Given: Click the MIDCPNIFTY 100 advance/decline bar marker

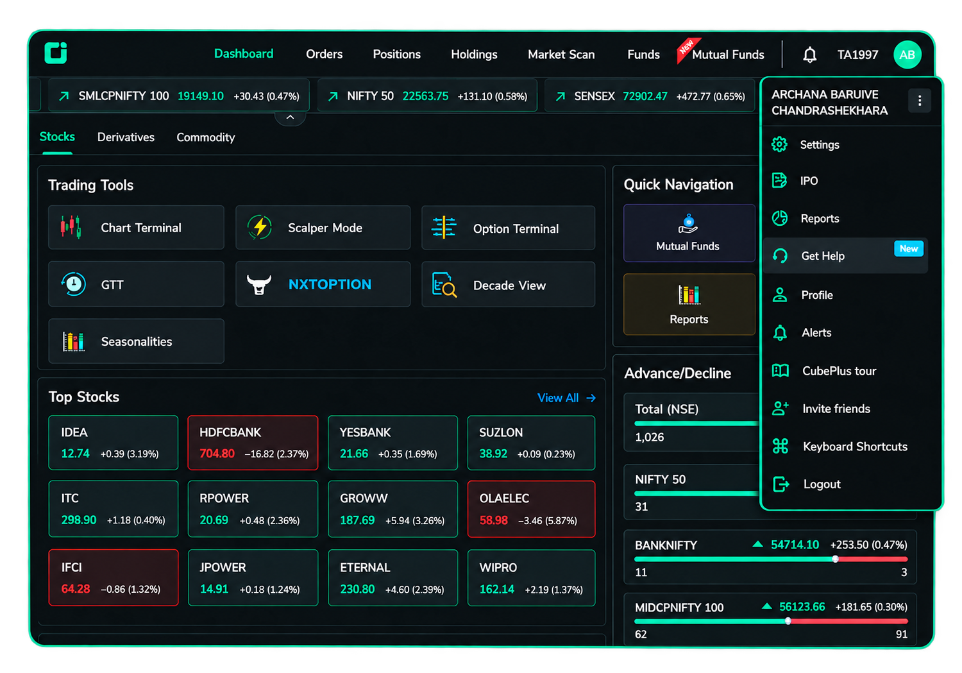Looking at the screenshot, I should click(788, 621).
